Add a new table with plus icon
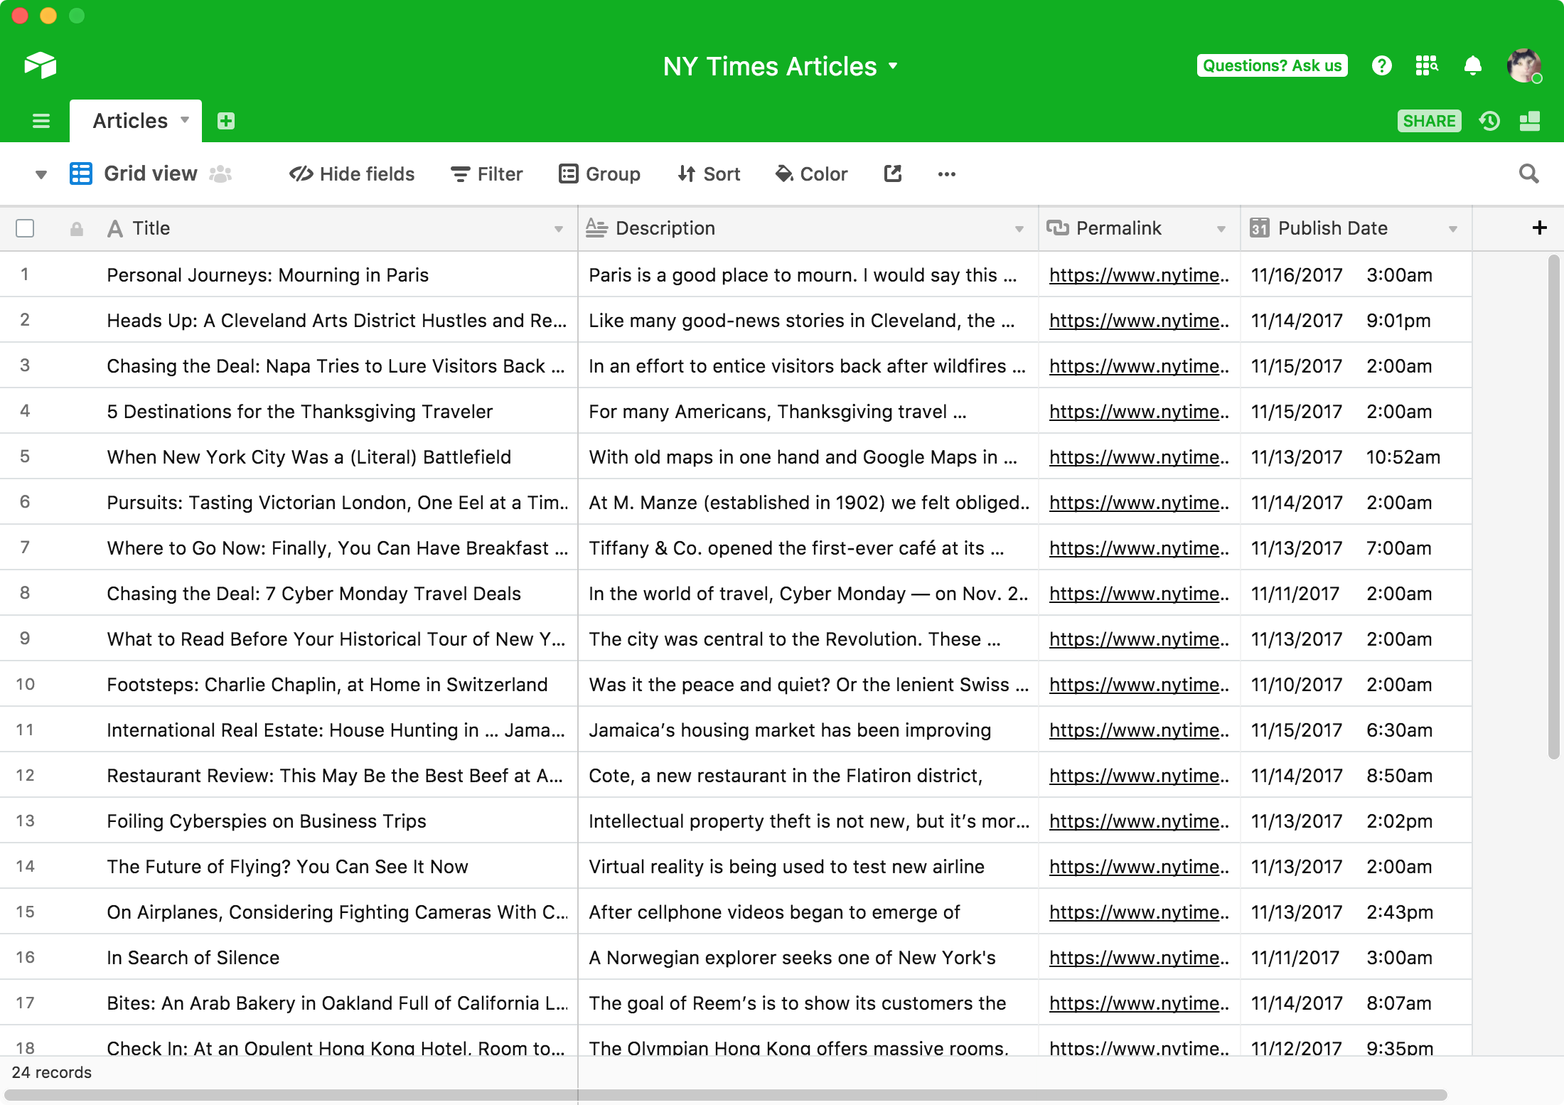Image resolution: width=1564 pixels, height=1105 pixels. coord(226,121)
